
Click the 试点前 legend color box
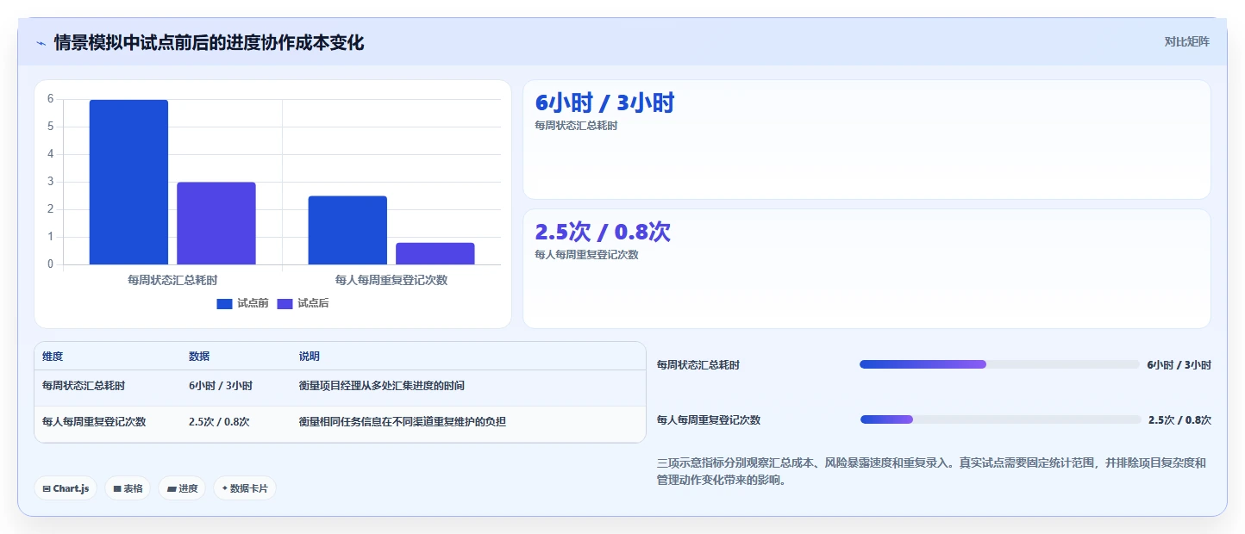224,303
